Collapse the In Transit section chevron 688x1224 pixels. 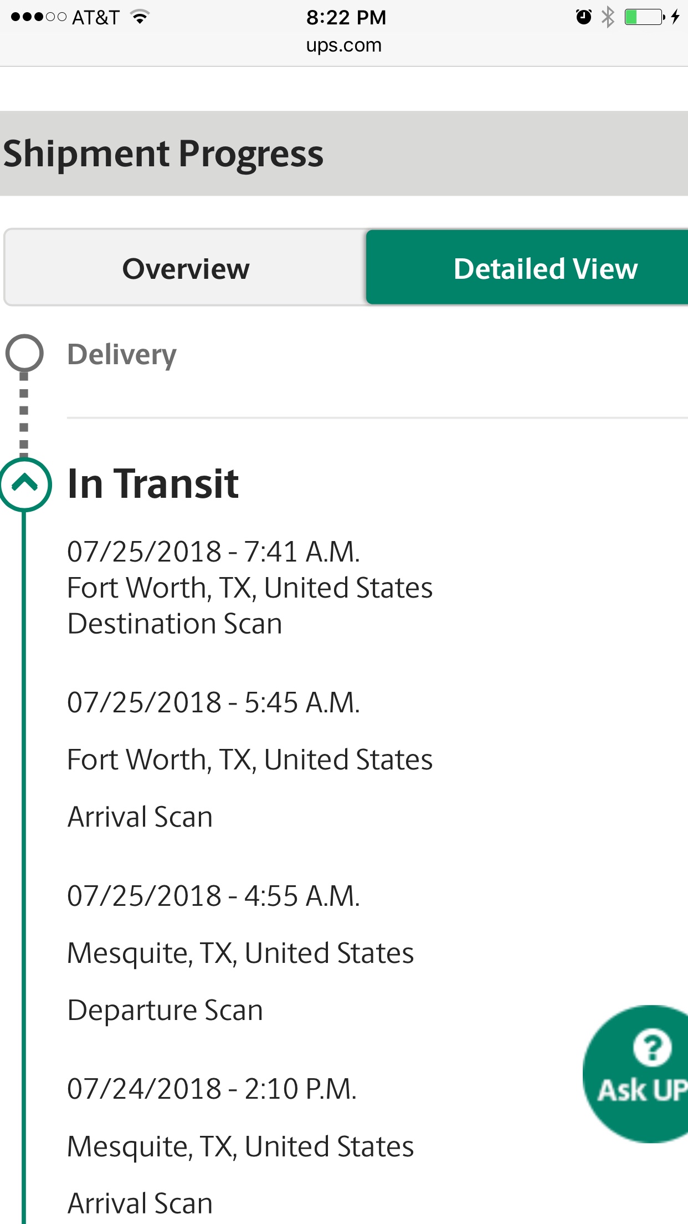[24, 484]
